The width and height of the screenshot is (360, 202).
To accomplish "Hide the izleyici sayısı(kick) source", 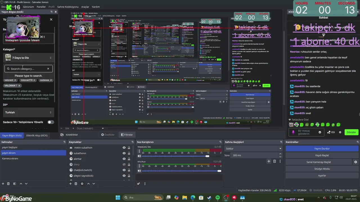I will tap(124, 176).
